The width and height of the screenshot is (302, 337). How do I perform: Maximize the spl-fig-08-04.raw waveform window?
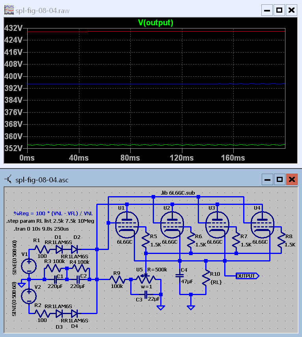pyautogui.click(x=279, y=10)
